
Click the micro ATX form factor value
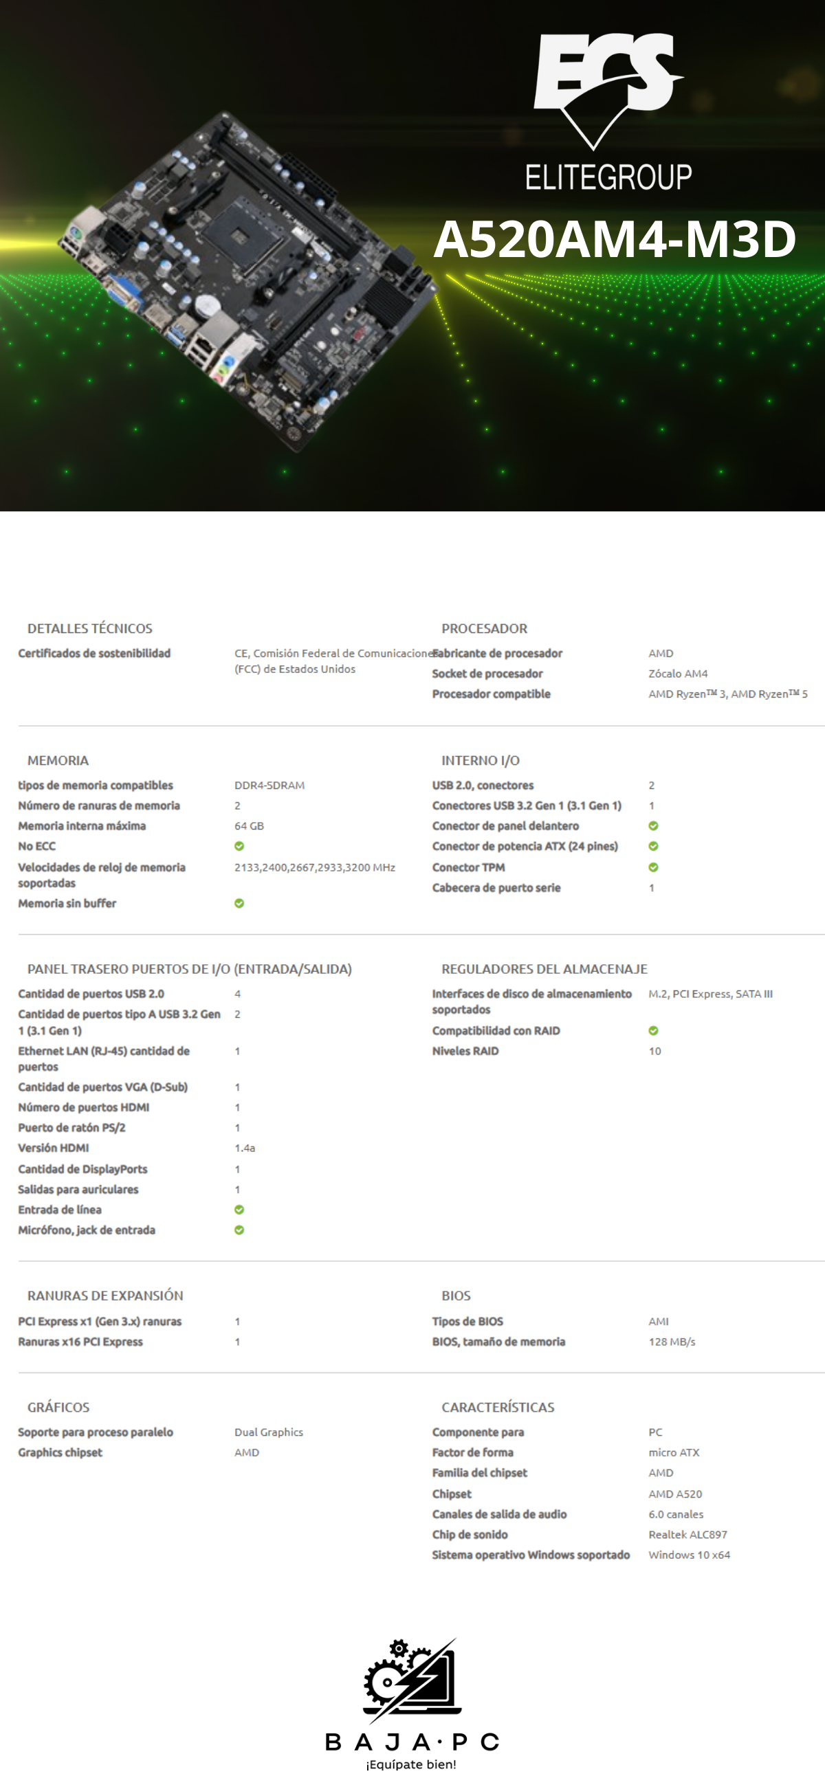point(674,1453)
